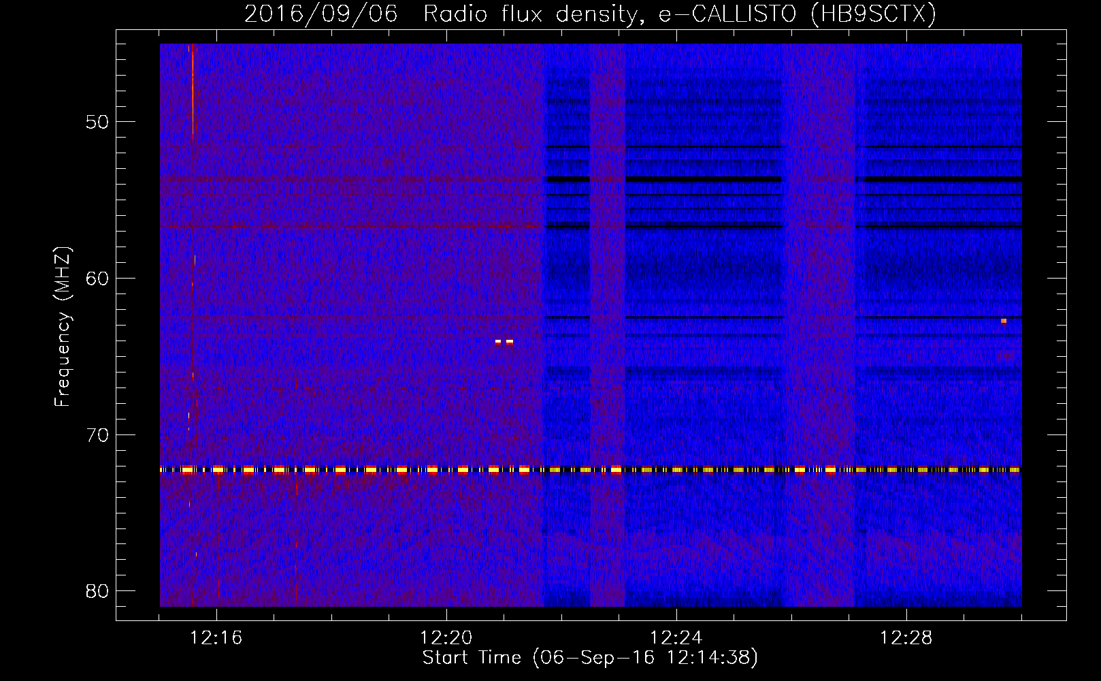Click the 12:20 time tick label
The height and width of the screenshot is (681, 1101).
(x=446, y=638)
